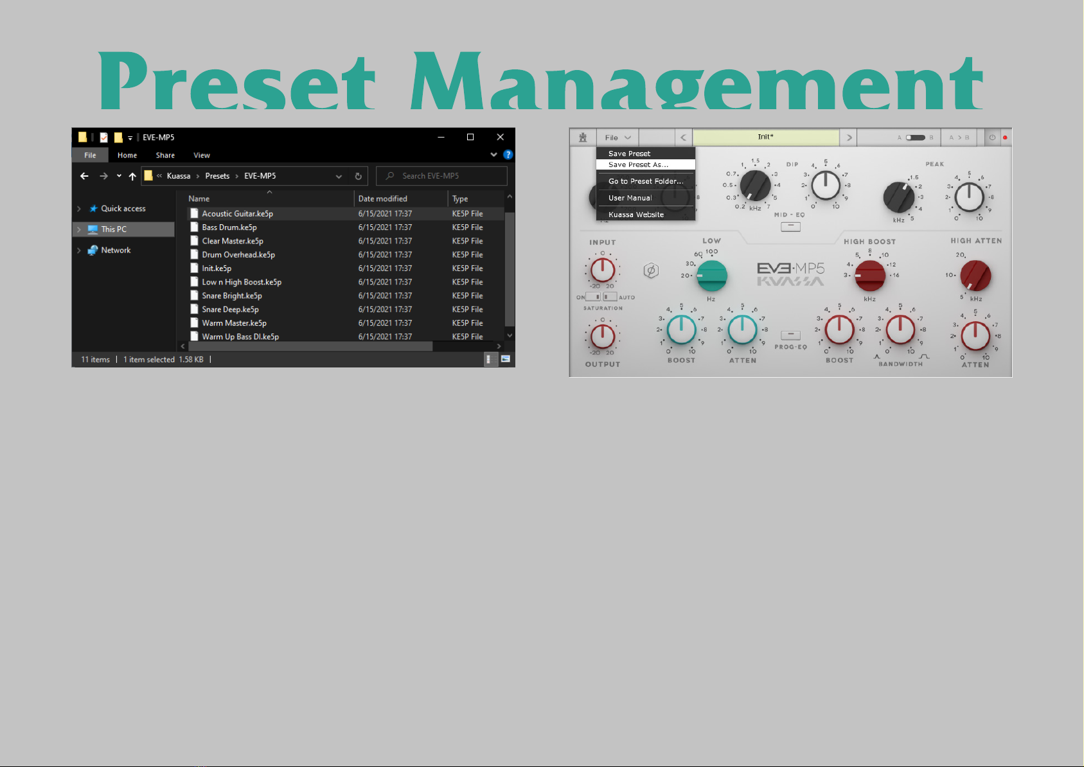Go back in File Explorer
The image size is (1084, 767).
tap(84, 176)
